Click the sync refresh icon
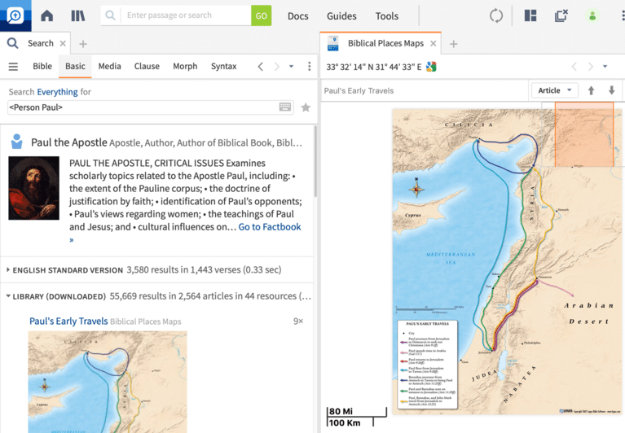The width and height of the screenshot is (625, 433). 496,15
